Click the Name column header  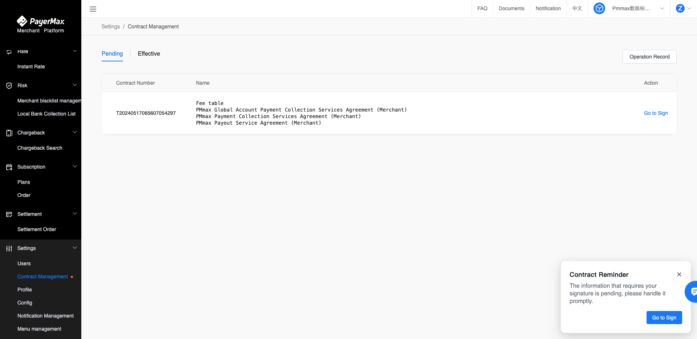pos(203,83)
